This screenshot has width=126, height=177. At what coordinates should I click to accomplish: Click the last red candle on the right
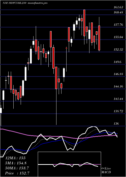click(x=99, y=38)
